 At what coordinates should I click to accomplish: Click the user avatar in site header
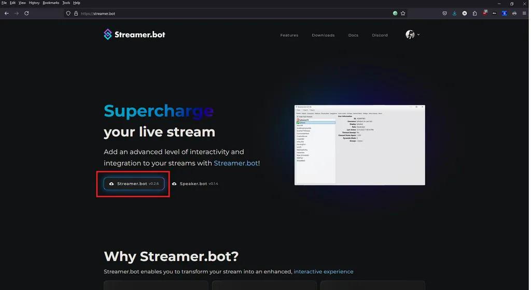[x=410, y=35]
